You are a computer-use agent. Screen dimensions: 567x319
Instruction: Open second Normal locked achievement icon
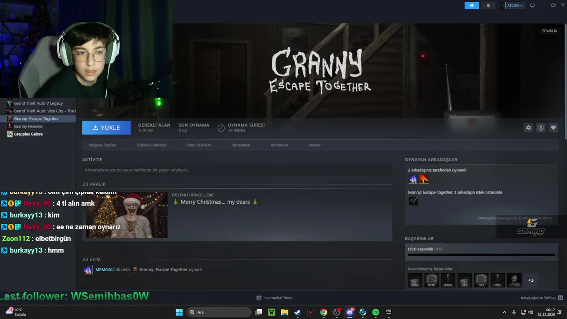[x=431, y=280]
